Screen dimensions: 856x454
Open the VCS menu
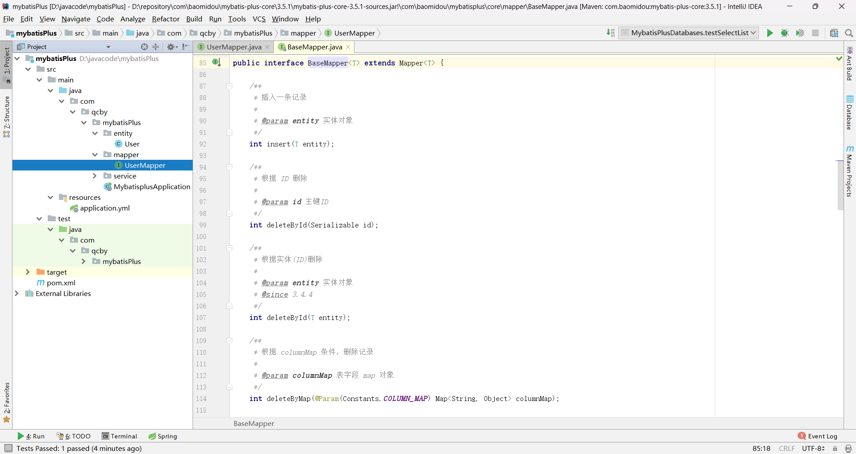[x=259, y=19]
